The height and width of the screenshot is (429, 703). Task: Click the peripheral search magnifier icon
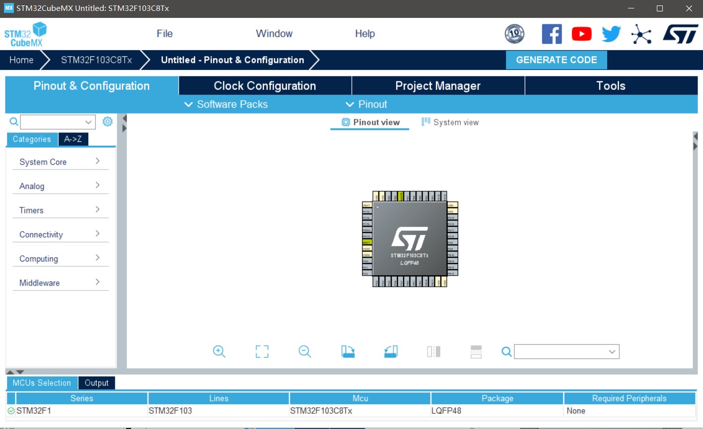pyautogui.click(x=14, y=122)
